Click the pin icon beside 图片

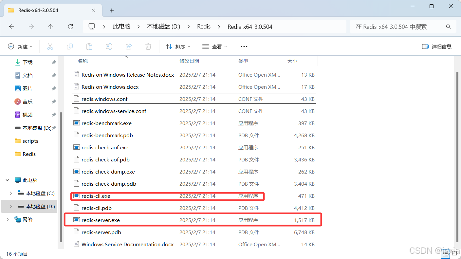[54, 89]
